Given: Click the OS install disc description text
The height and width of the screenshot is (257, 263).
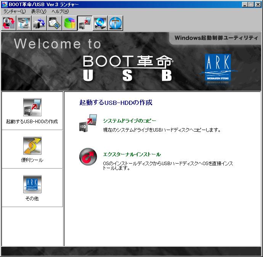Looking at the screenshot, I should [168, 165].
